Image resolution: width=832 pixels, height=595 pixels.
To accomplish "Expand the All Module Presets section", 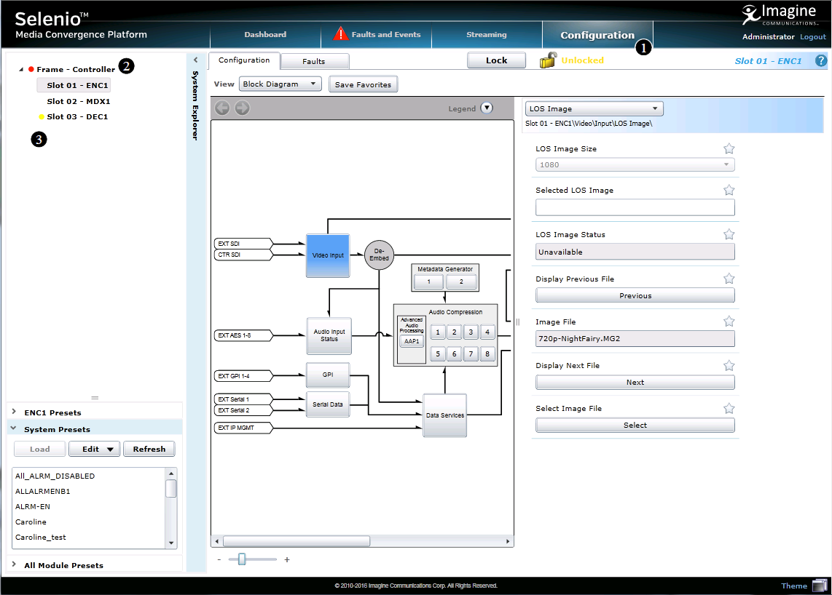I will pos(15,564).
